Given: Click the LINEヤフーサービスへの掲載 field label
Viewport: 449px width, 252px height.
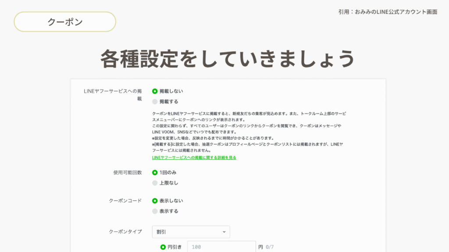Looking at the screenshot, I should click(x=113, y=95).
